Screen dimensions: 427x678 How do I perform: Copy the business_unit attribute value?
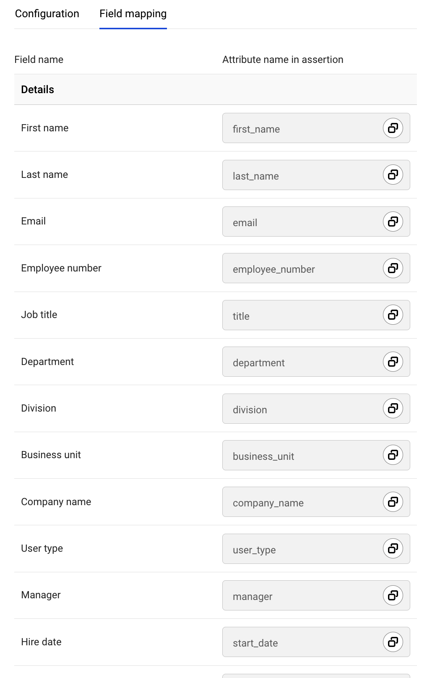tap(393, 455)
